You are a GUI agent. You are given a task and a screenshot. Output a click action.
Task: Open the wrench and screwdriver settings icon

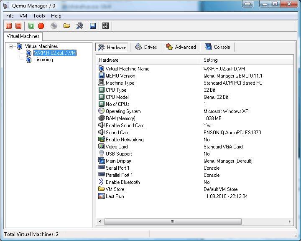coord(80,26)
